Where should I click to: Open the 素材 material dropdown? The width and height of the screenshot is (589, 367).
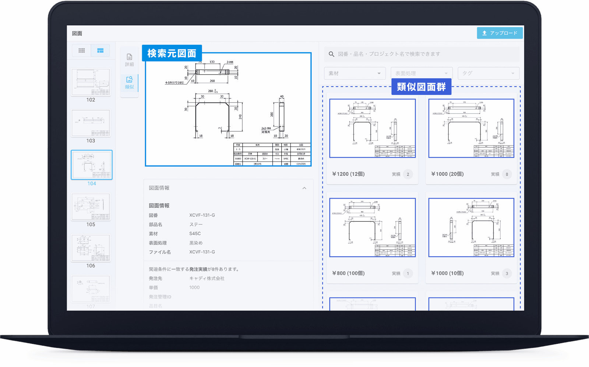pos(355,73)
